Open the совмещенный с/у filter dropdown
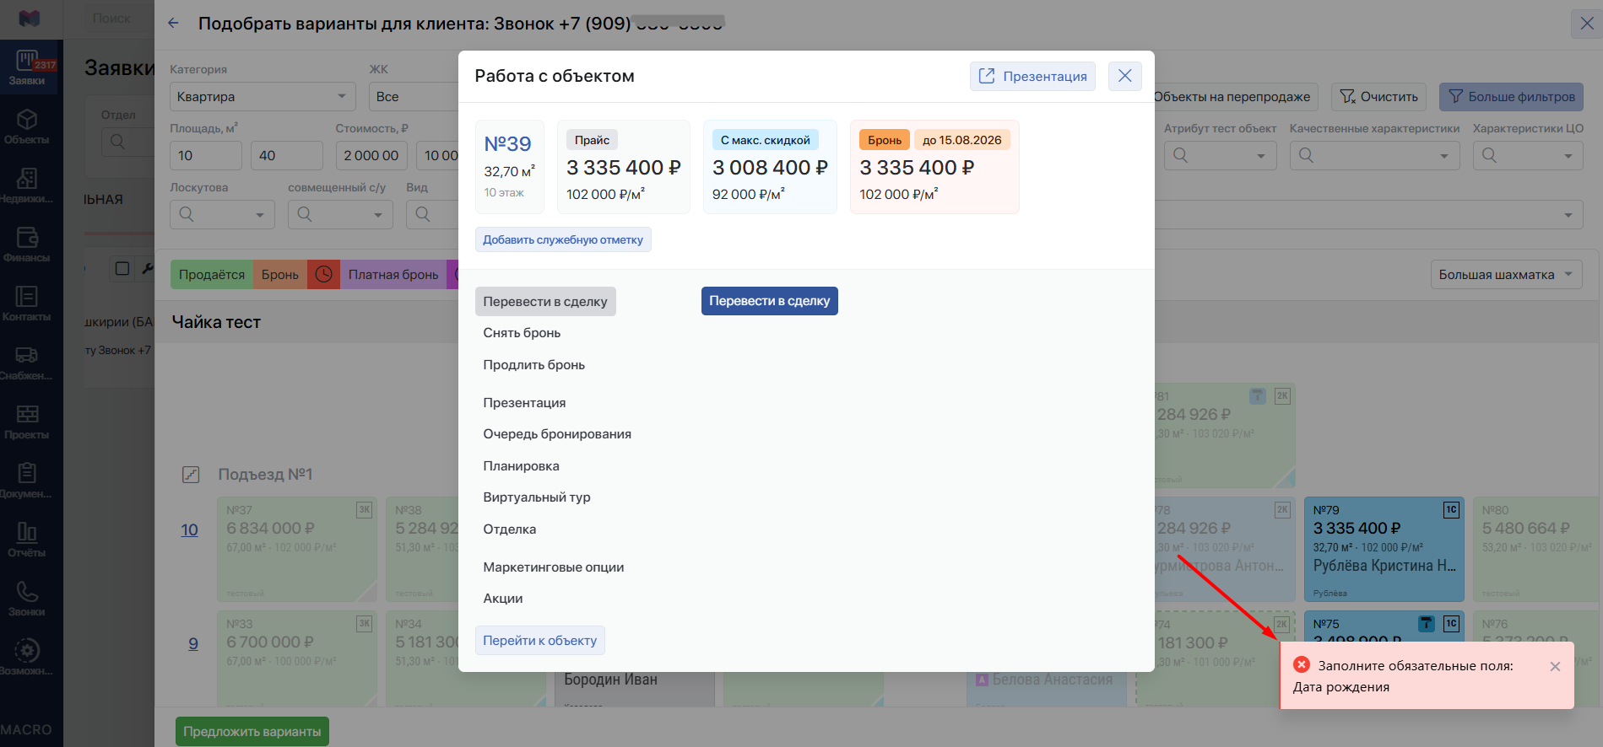 340,214
